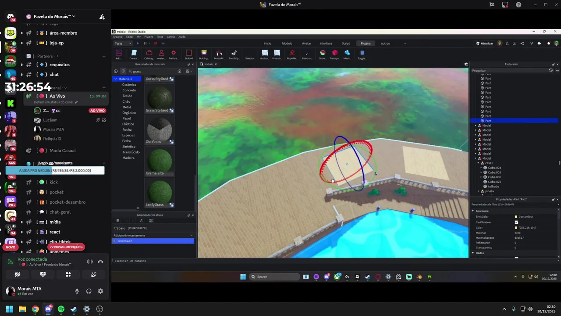Share your screen in Discord

(43, 274)
